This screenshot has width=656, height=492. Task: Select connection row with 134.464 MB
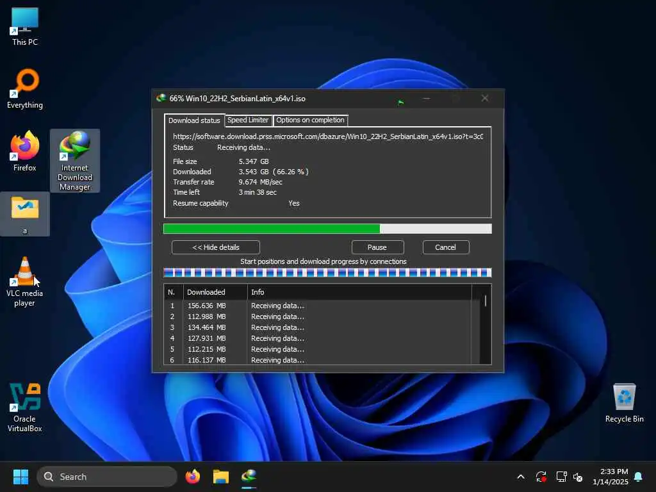(x=318, y=327)
